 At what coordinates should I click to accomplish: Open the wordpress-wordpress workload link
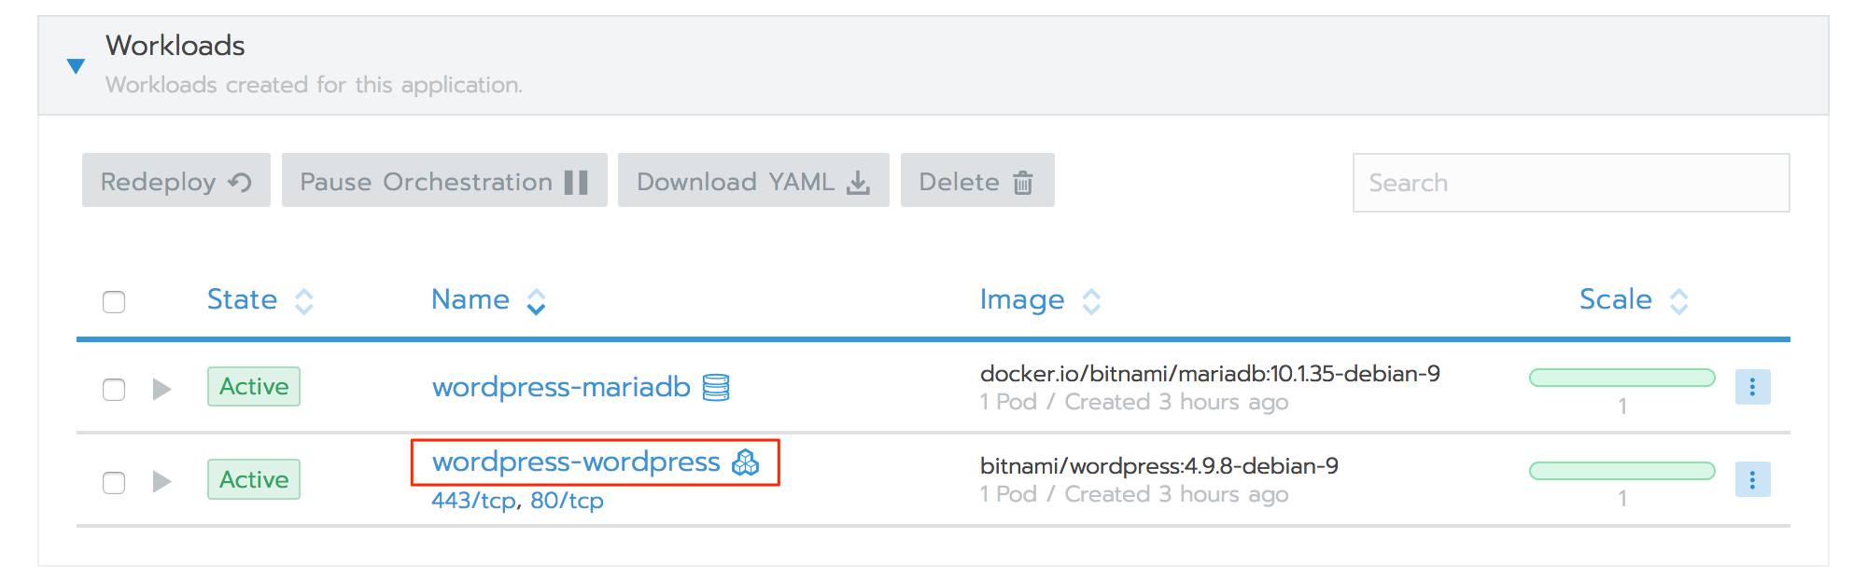click(x=574, y=462)
